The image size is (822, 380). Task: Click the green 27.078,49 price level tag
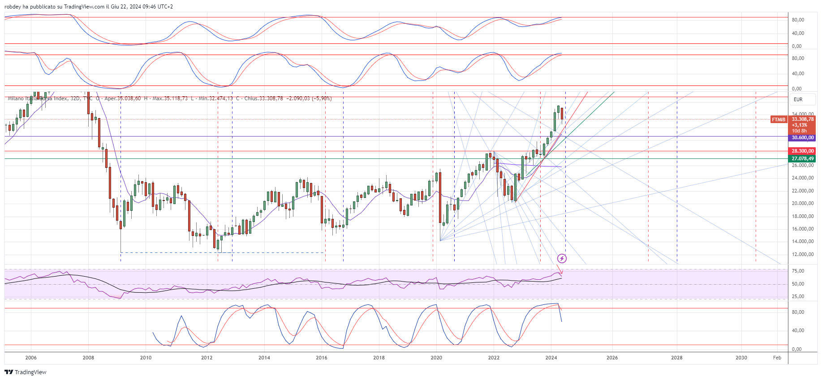pyautogui.click(x=802, y=158)
